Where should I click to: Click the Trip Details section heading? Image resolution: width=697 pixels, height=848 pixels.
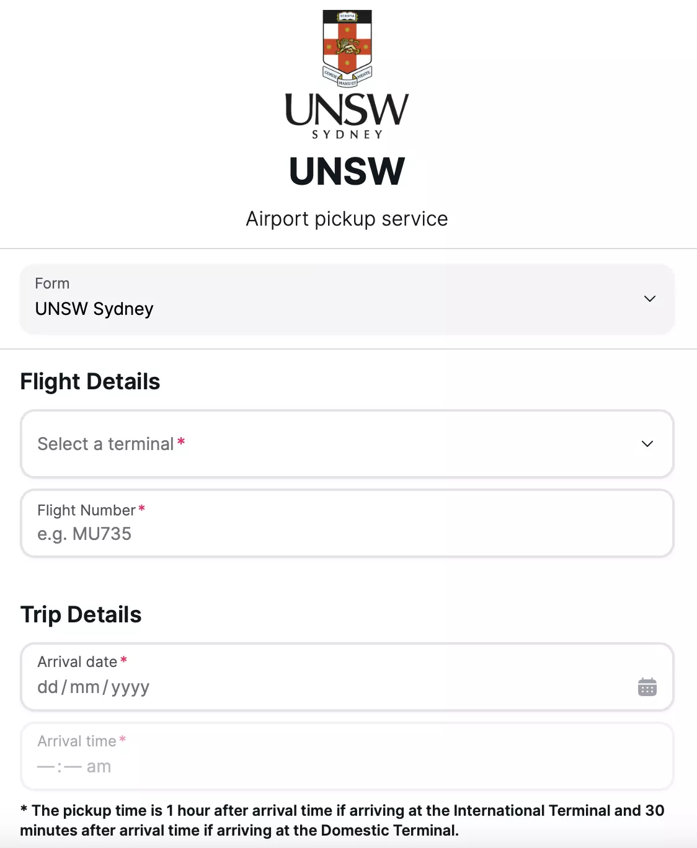[81, 614]
